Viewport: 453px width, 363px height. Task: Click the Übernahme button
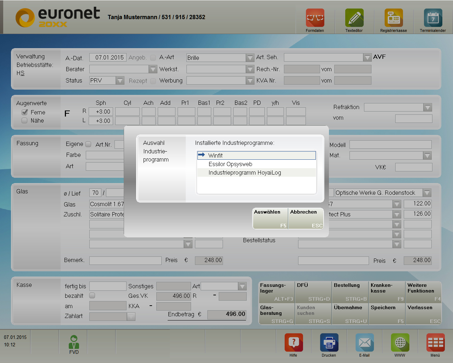pos(350,314)
